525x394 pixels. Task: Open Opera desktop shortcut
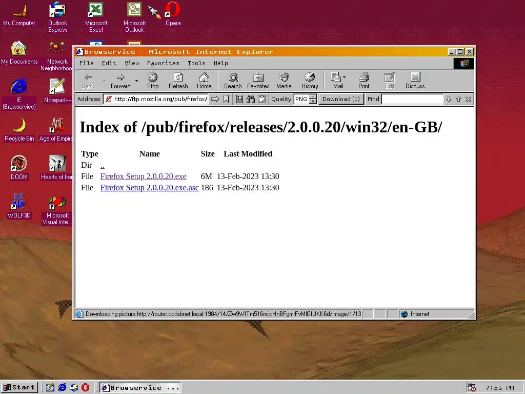(x=173, y=14)
